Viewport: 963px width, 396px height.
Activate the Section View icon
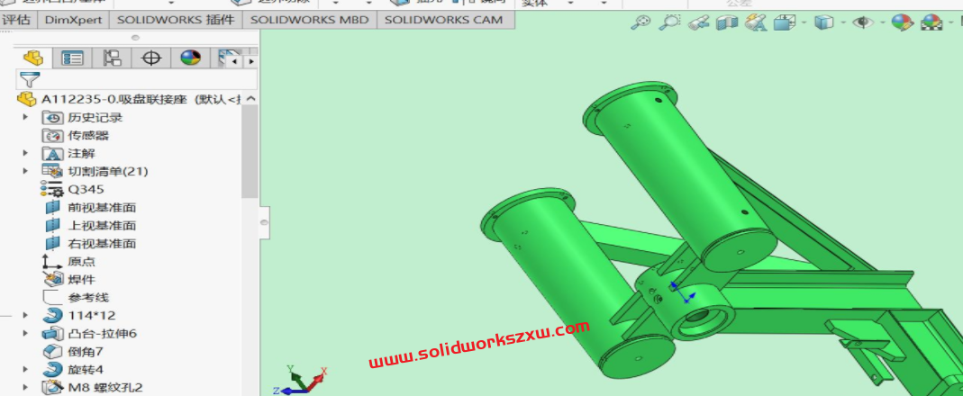pos(727,23)
